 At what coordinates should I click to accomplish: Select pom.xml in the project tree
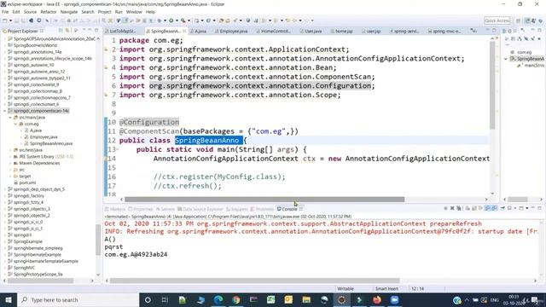[27, 182]
